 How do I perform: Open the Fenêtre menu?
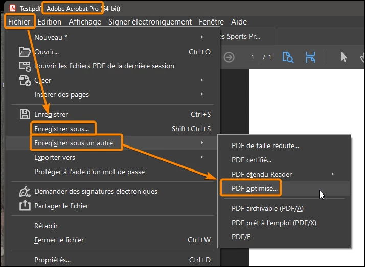(x=211, y=22)
